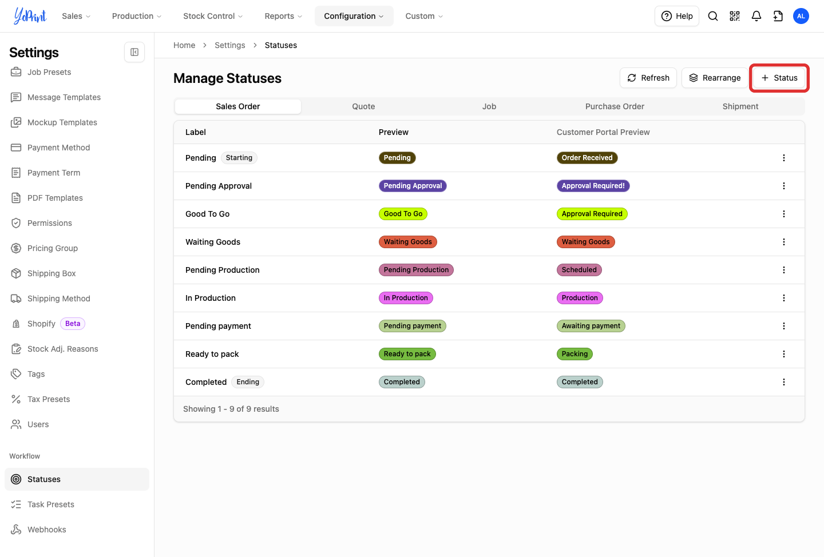Viewport: 824px width, 557px height.
Task: Open row options for Pending Approval
Action: [x=784, y=186]
